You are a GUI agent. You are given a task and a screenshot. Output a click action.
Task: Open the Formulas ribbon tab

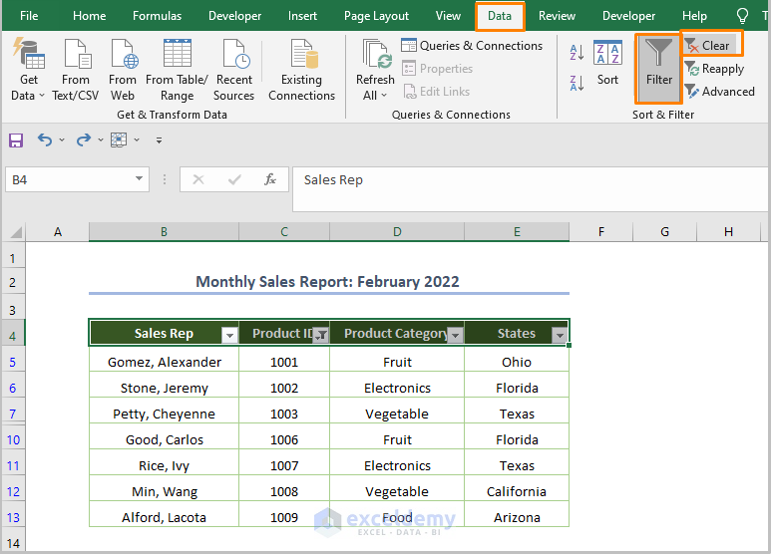coord(157,16)
